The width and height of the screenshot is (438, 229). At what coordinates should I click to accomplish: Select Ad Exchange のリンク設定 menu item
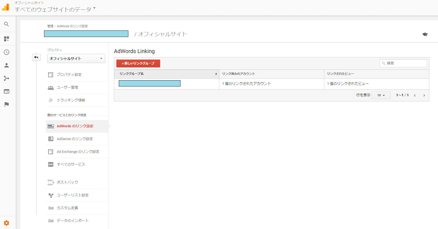[77, 152]
